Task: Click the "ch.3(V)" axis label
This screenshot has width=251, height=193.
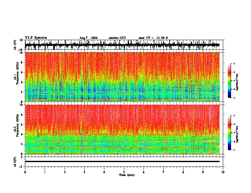Action: (15, 162)
